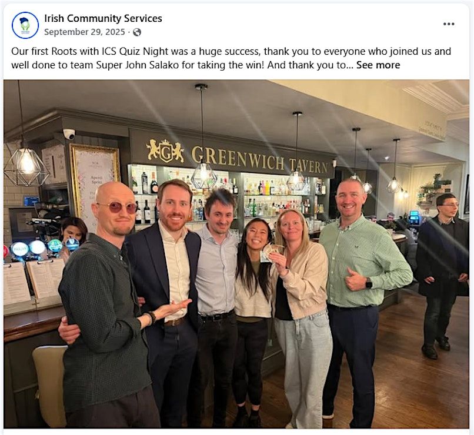Open the quiz night group photo
474x435 pixels.
pyautogui.click(x=236, y=254)
